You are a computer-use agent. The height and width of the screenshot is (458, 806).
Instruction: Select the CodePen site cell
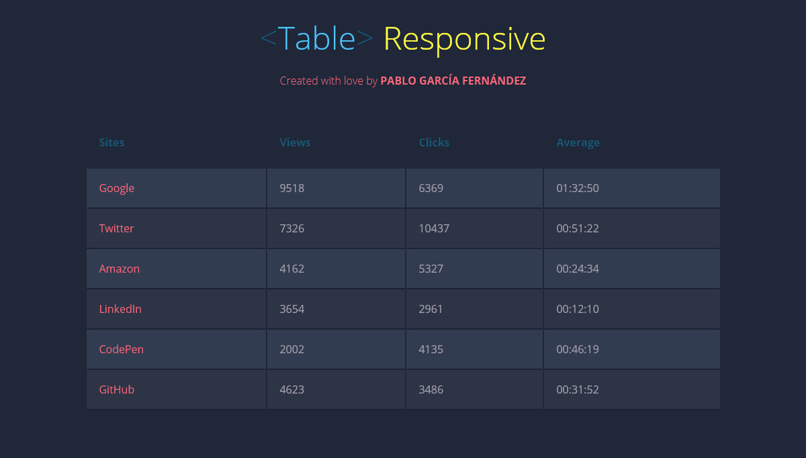pyautogui.click(x=177, y=349)
